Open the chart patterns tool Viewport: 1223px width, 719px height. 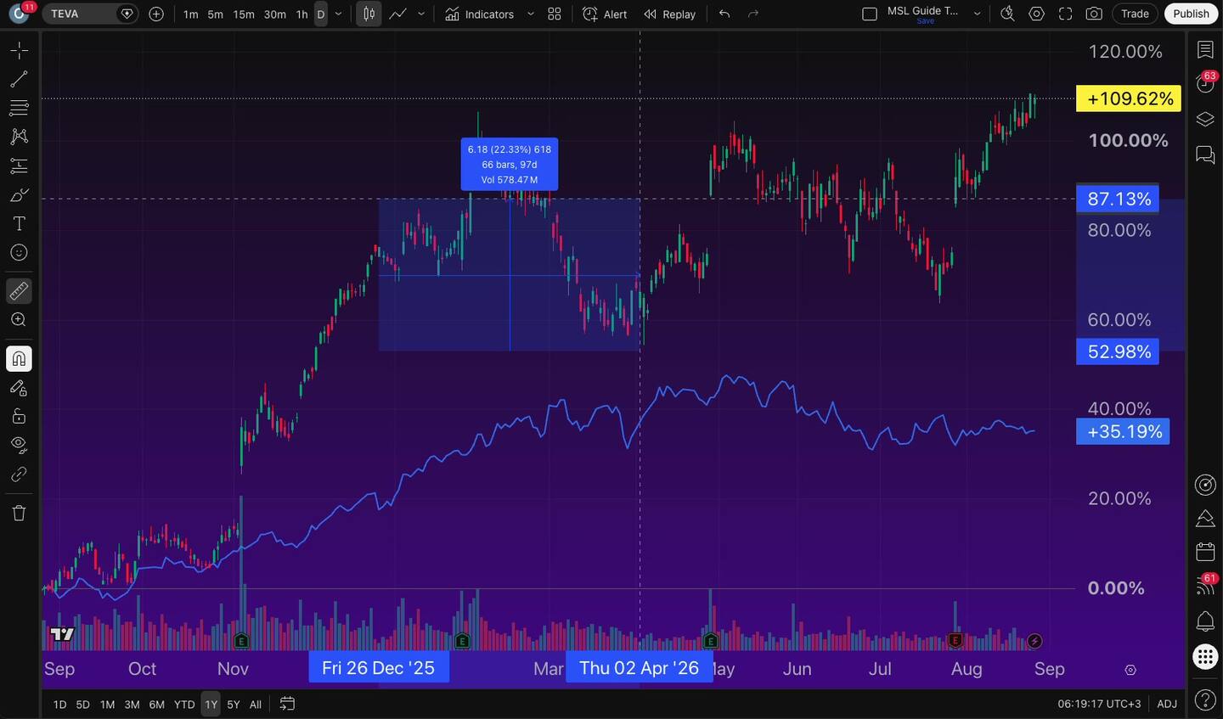click(19, 137)
